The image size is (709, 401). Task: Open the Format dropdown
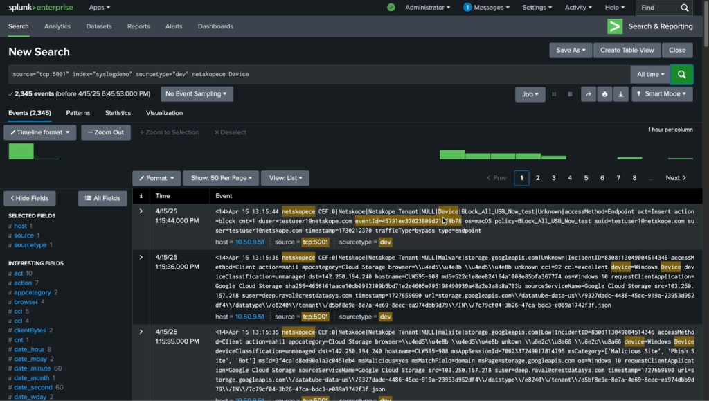click(156, 178)
